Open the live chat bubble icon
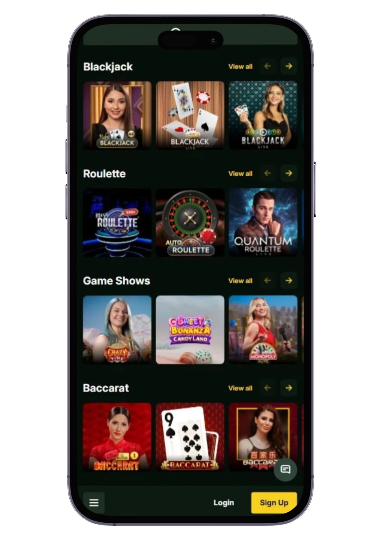Viewport: 381px width, 540px height. [x=285, y=469]
